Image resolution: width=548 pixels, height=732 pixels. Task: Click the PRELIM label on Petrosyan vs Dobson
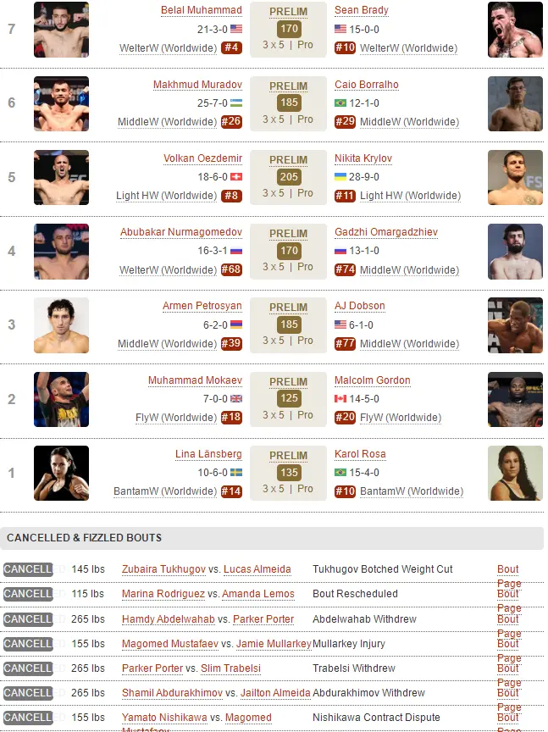click(289, 308)
